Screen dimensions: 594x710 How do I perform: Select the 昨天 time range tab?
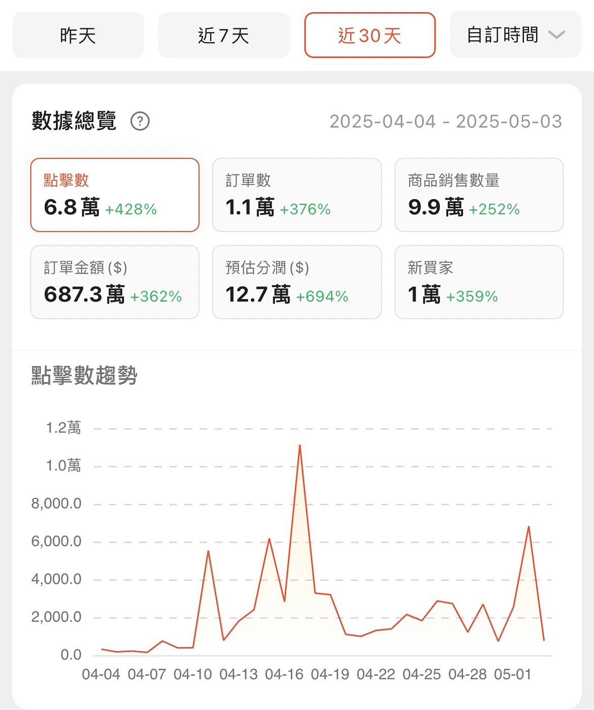[78, 35]
